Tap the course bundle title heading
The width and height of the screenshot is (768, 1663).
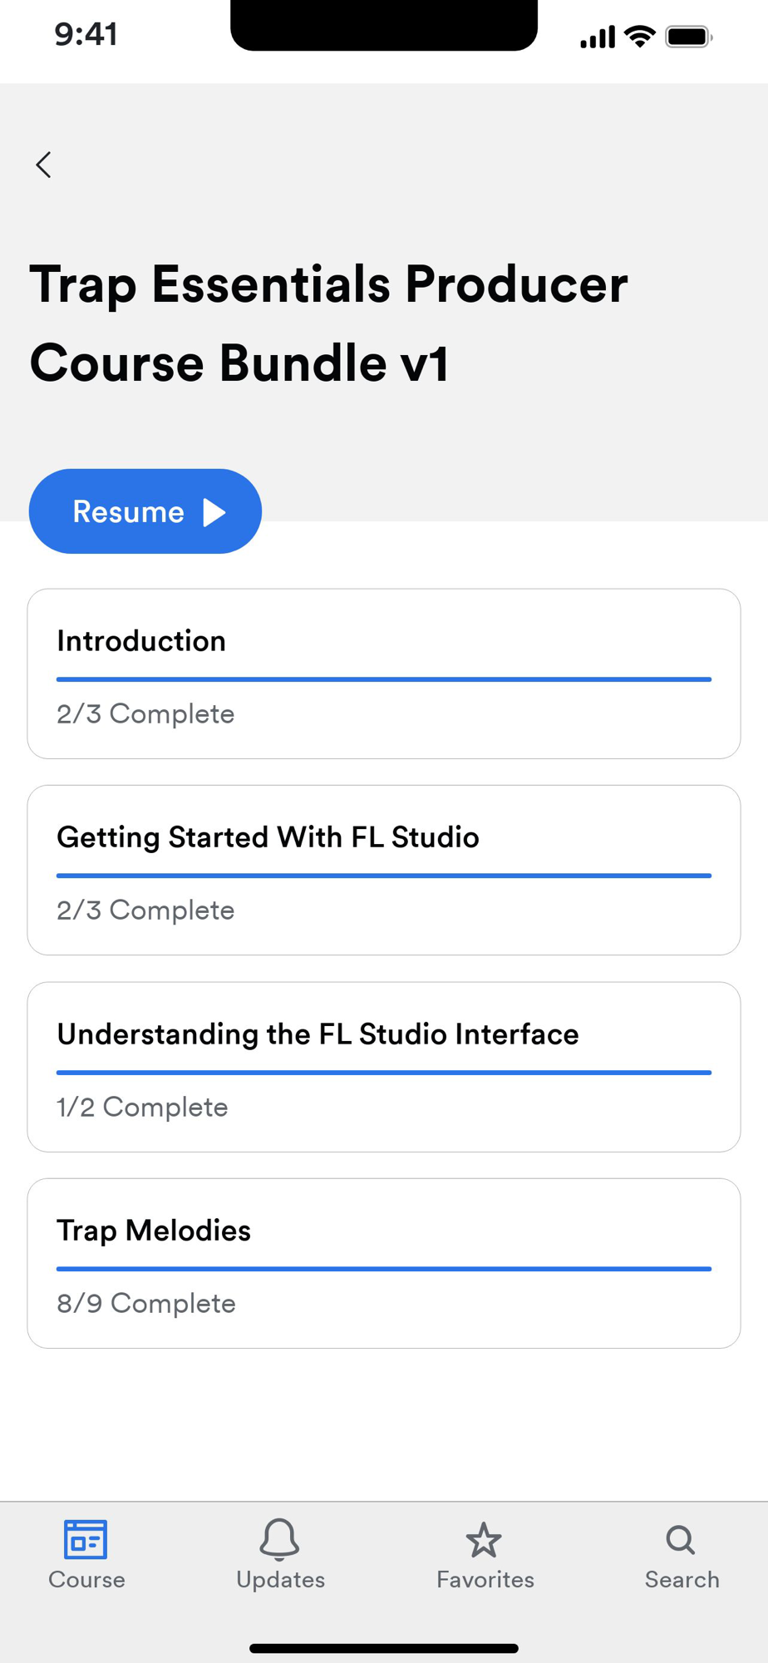click(328, 323)
